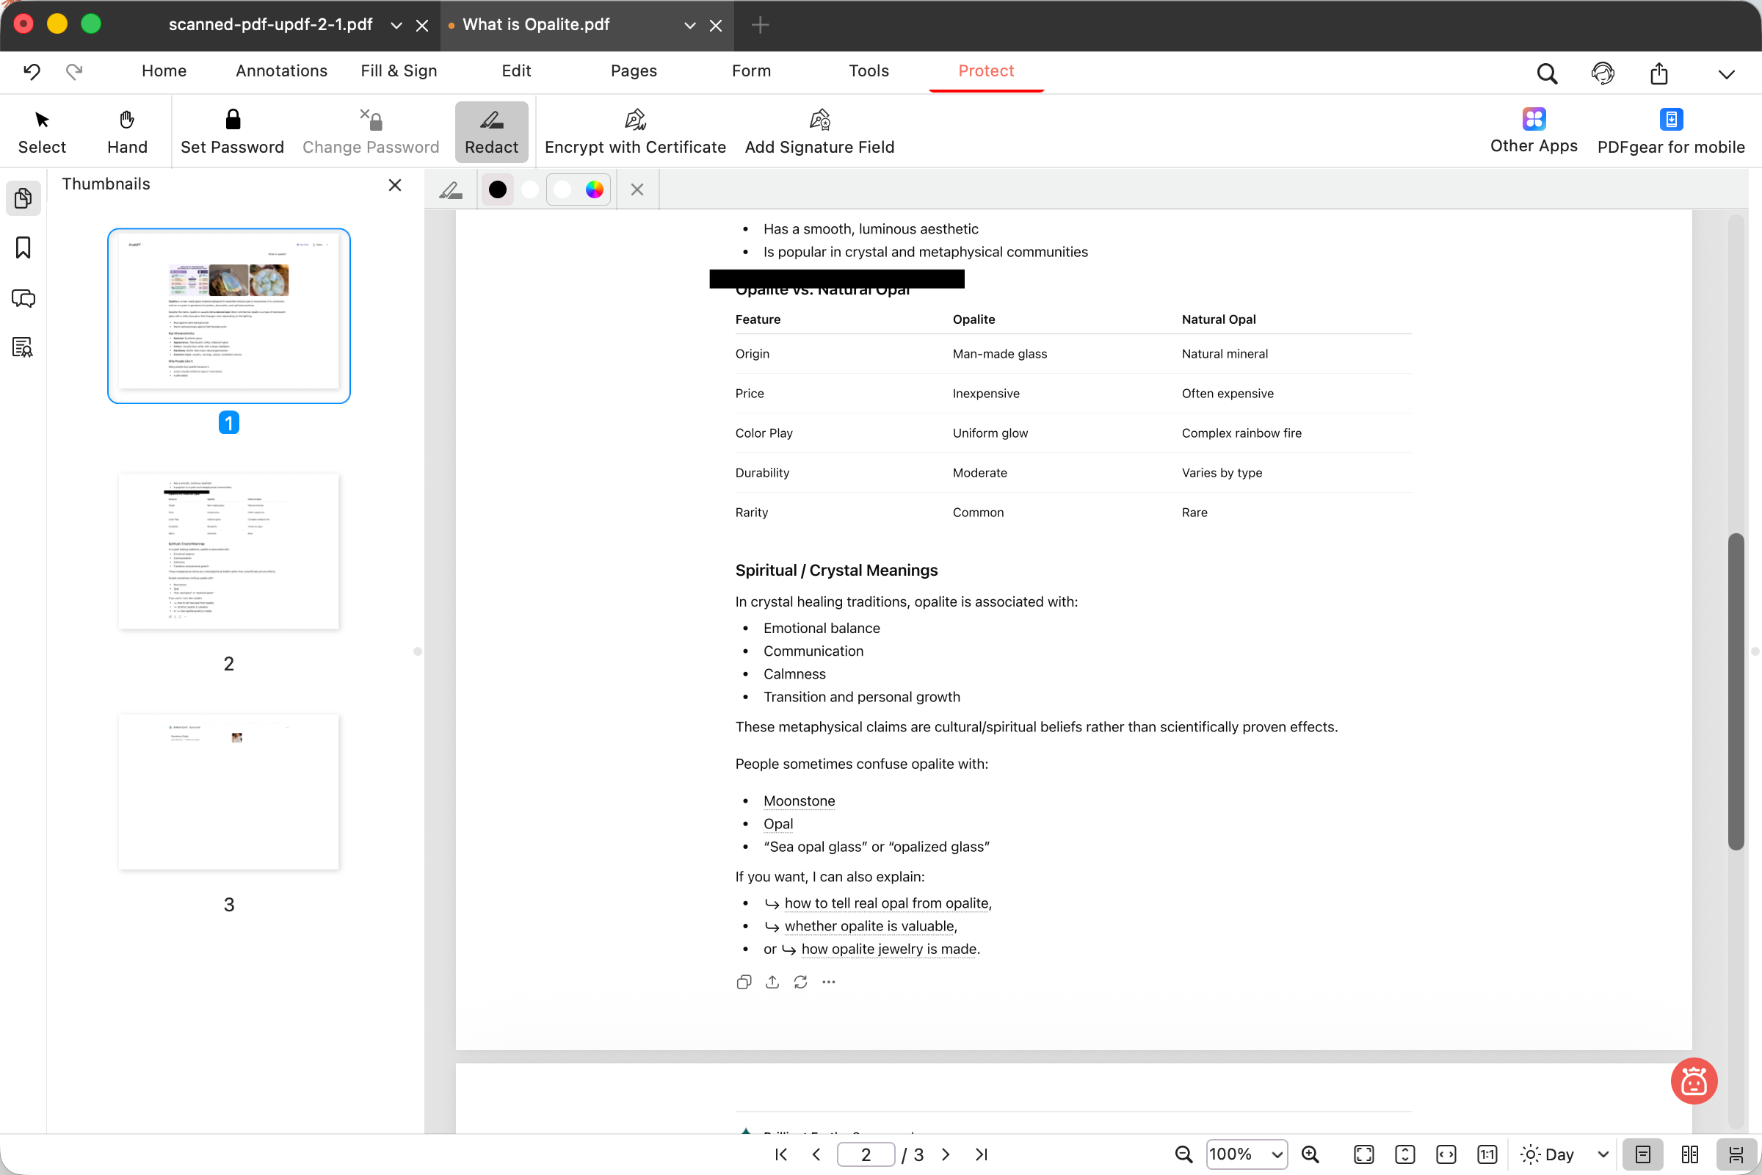Add a new document tab
The image size is (1762, 1175).
click(761, 25)
